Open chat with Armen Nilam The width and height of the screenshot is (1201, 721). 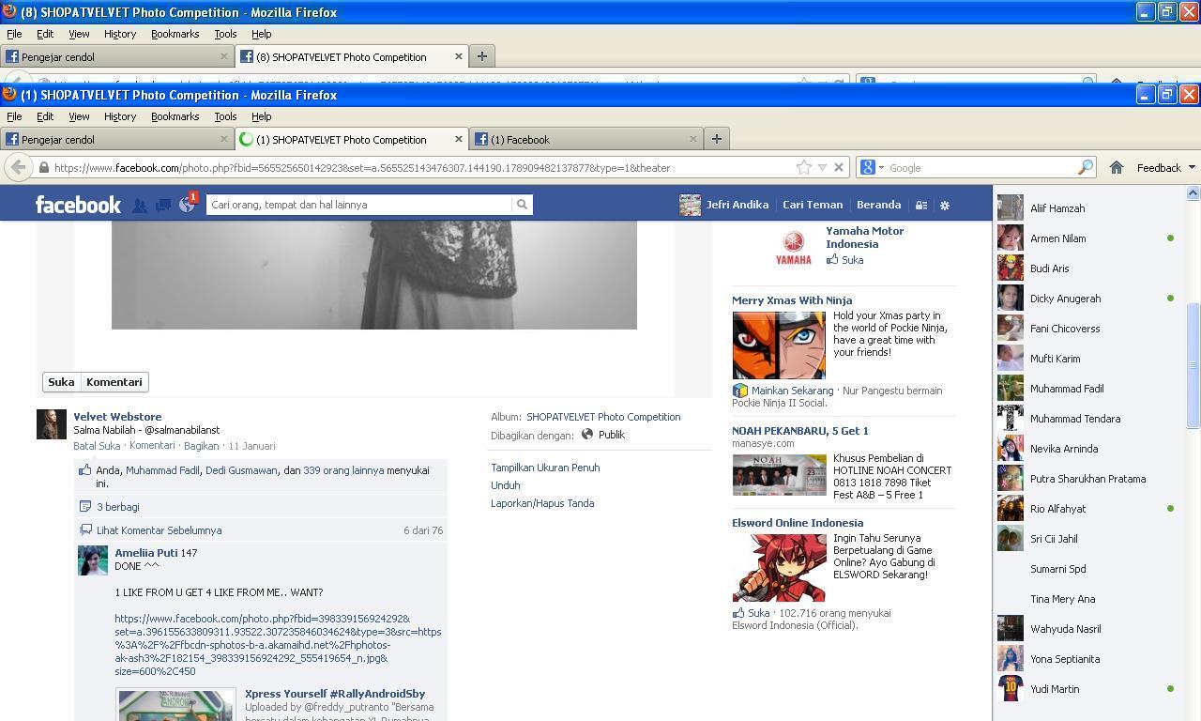click(x=1087, y=238)
